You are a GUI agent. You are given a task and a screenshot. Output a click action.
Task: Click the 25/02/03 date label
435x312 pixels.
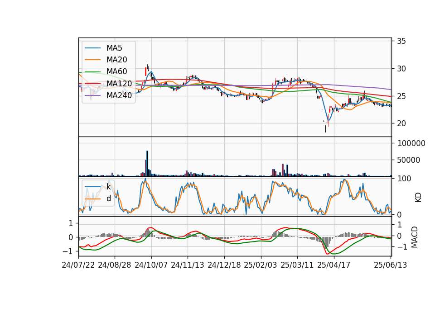pos(261,265)
